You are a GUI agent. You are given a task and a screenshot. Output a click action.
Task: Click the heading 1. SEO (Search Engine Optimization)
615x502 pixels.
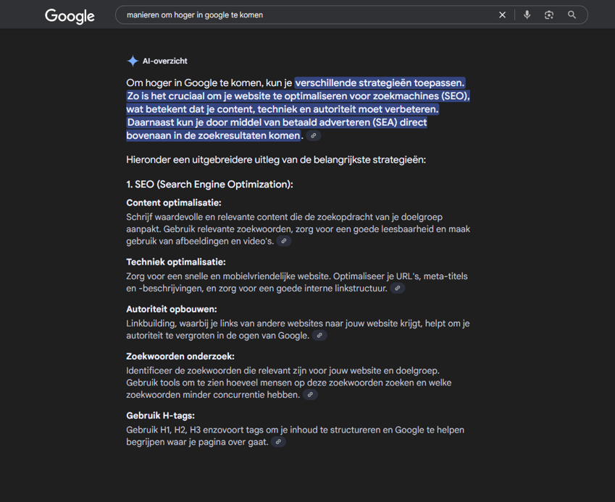[x=209, y=184]
